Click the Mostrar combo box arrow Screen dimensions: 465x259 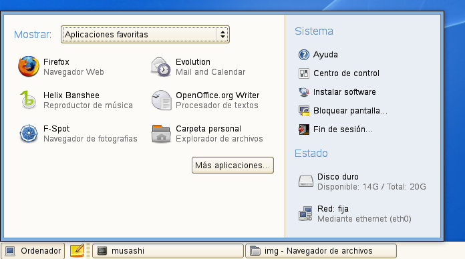pos(222,34)
